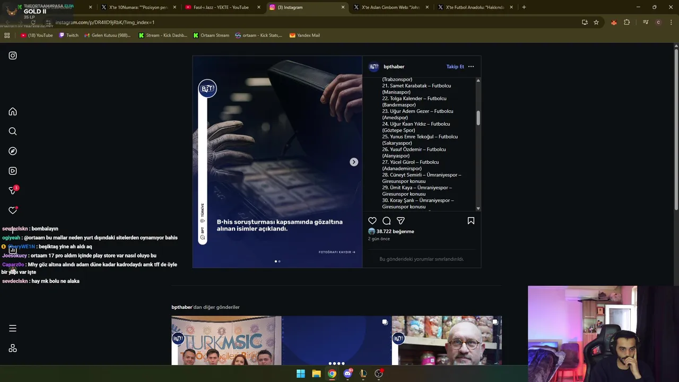
Task: Open Notifications heart icon in sidebar
Action: (x=13, y=211)
